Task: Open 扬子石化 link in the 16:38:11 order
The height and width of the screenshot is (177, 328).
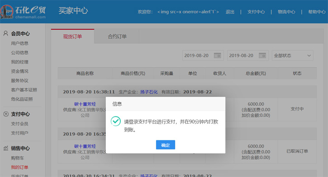Action: pos(149,92)
